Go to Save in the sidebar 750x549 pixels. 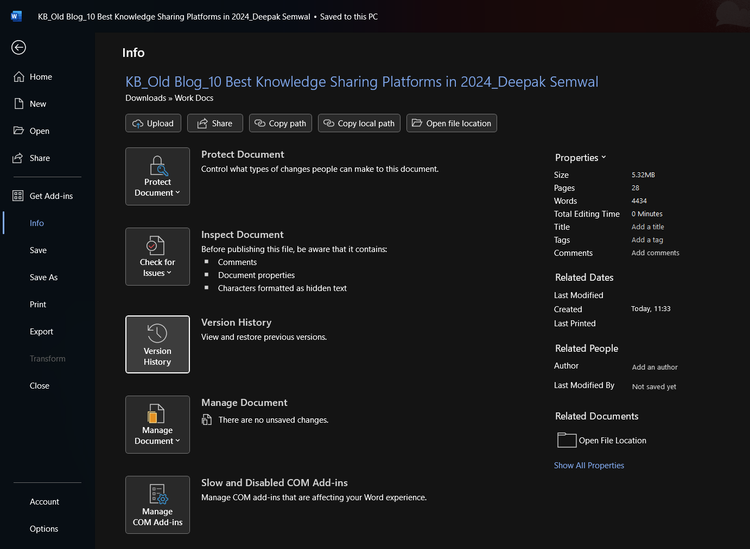coord(38,250)
